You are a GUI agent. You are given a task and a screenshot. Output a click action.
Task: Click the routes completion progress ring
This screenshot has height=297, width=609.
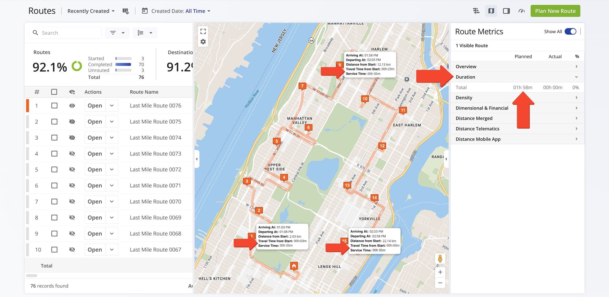[x=77, y=66]
